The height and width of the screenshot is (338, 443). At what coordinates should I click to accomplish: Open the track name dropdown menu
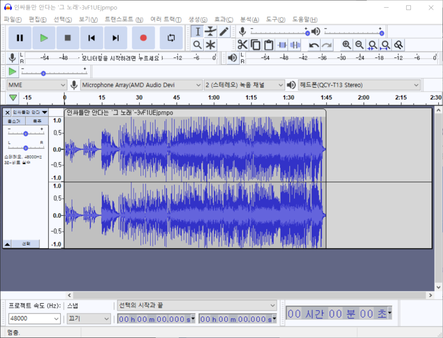coord(30,112)
